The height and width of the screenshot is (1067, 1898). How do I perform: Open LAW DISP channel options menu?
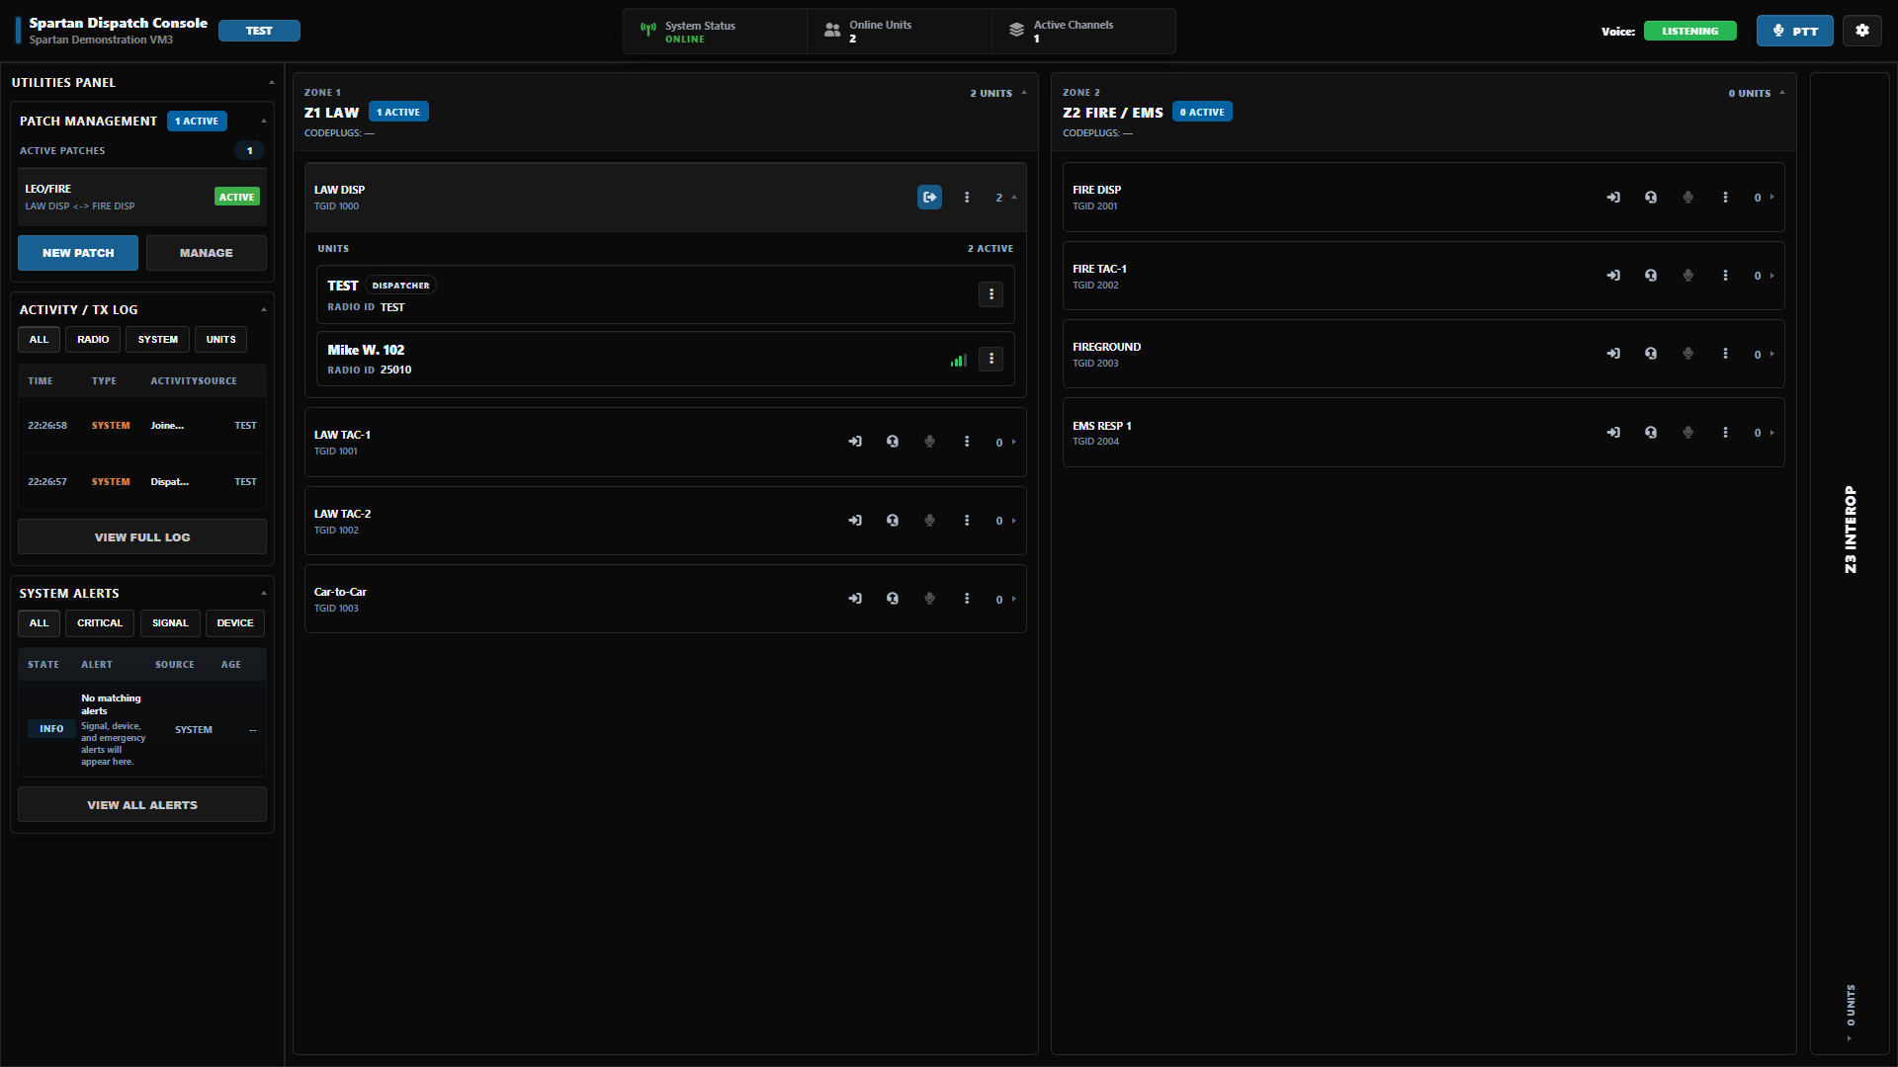tap(967, 198)
